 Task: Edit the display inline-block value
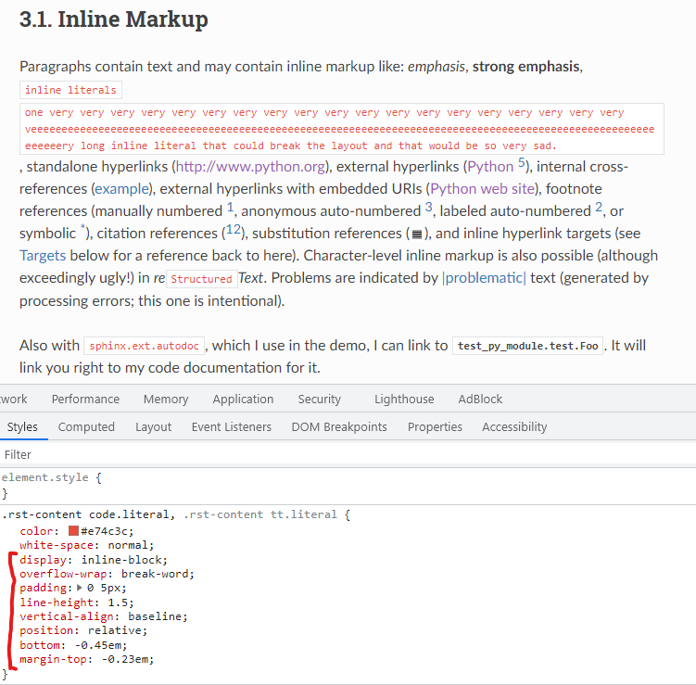coord(121,560)
